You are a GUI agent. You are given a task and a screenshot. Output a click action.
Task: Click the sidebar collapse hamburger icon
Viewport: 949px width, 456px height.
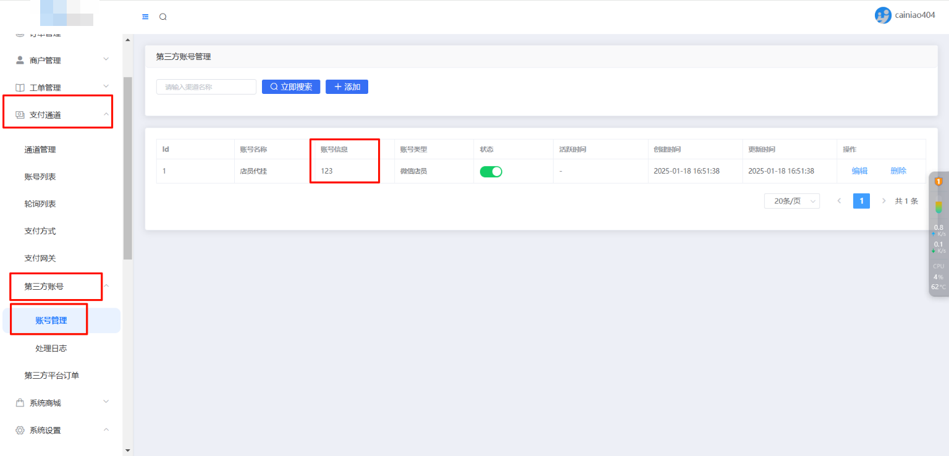point(145,17)
